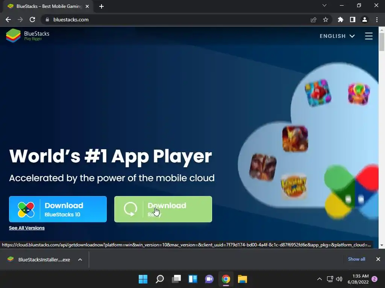Click the green Download button
The height and width of the screenshot is (288, 385).
(163, 209)
